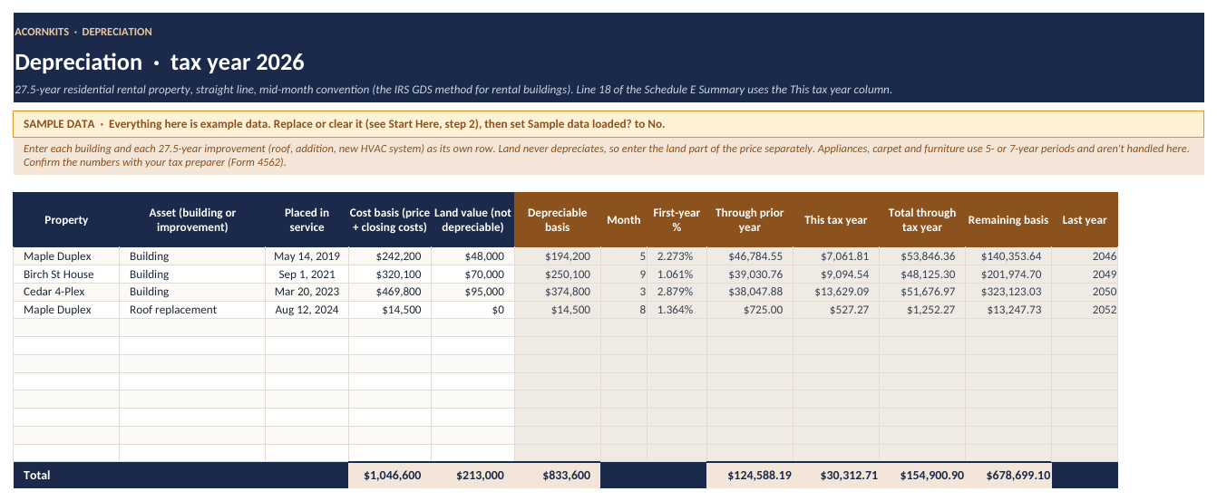Select the $833,600 total depreciable basis

pos(557,475)
